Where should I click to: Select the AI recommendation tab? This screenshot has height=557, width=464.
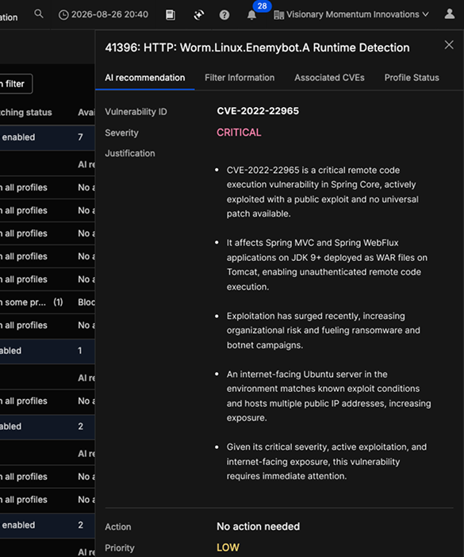145,78
